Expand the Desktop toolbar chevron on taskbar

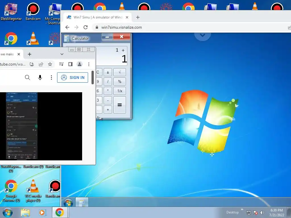coord(242,210)
